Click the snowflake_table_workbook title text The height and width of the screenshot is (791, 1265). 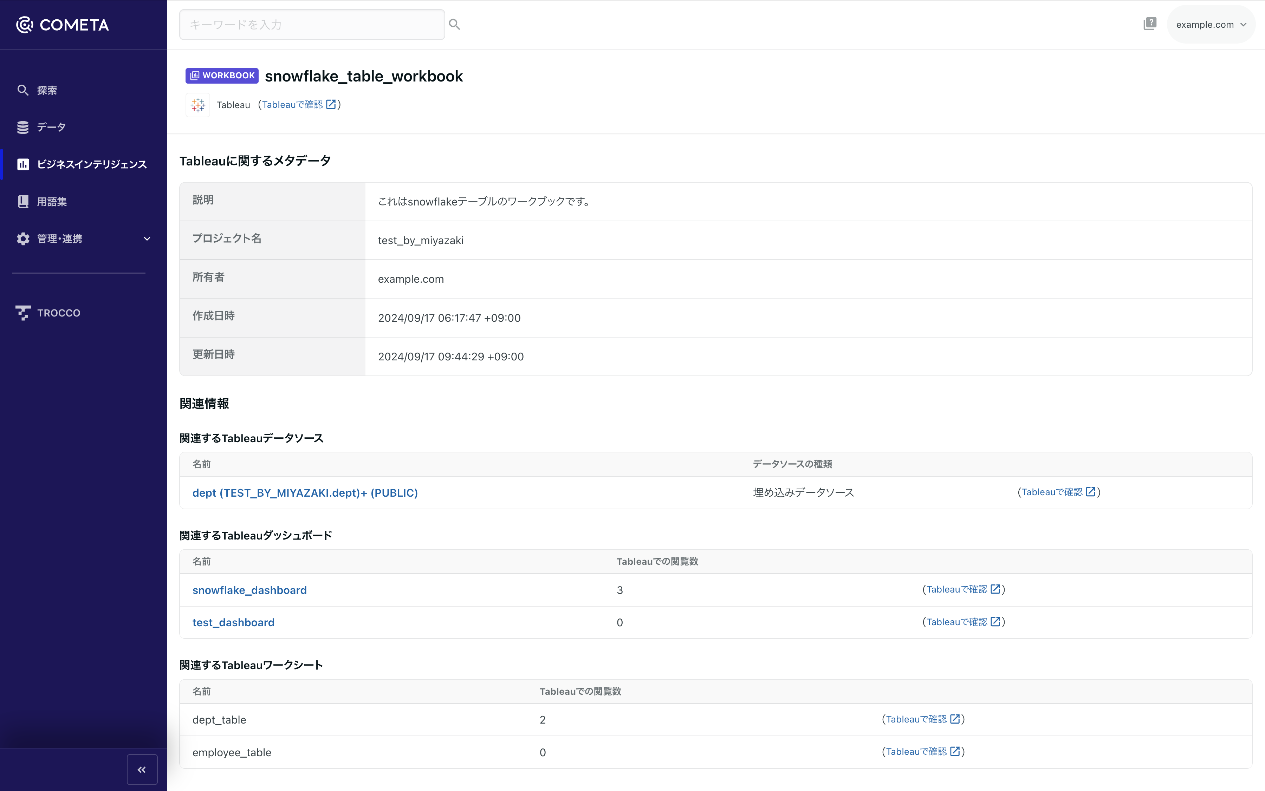click(364, 76)
